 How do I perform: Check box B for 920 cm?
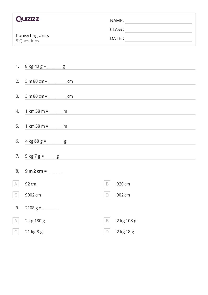[x=107, y=184]
